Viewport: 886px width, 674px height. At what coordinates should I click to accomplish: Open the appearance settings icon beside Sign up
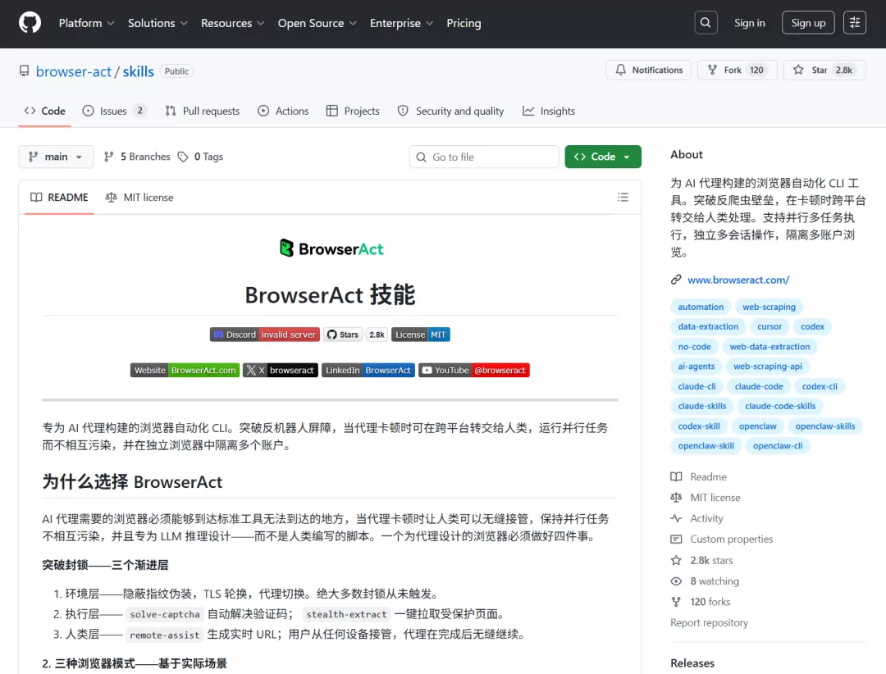coord(854,23)
